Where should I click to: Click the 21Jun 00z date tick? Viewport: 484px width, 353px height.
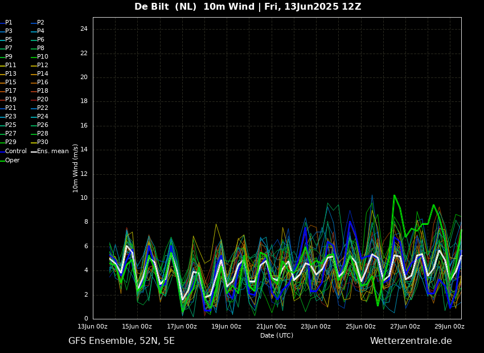271,327
